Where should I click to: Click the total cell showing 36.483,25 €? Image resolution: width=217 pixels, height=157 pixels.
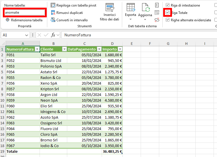pyautogui.click(x=112, y=152)
